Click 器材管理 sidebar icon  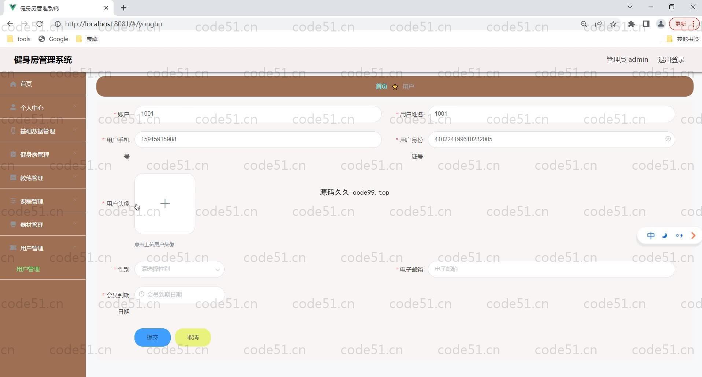click(13, 224)
